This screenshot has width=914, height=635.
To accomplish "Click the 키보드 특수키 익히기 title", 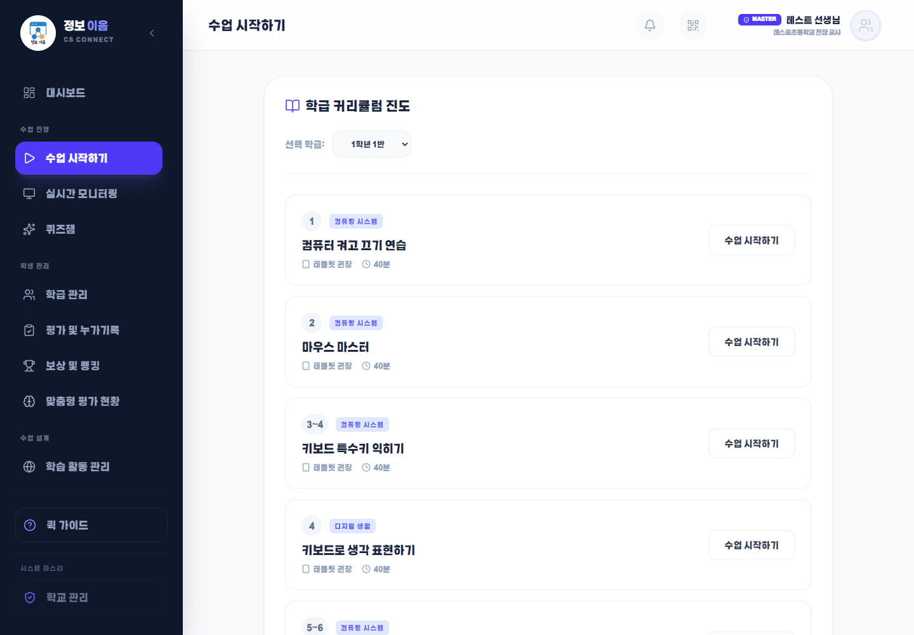I will (x=353, y=448).
